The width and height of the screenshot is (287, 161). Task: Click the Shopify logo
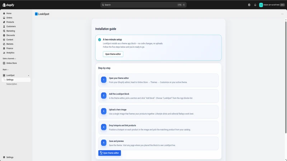point(8,5)
